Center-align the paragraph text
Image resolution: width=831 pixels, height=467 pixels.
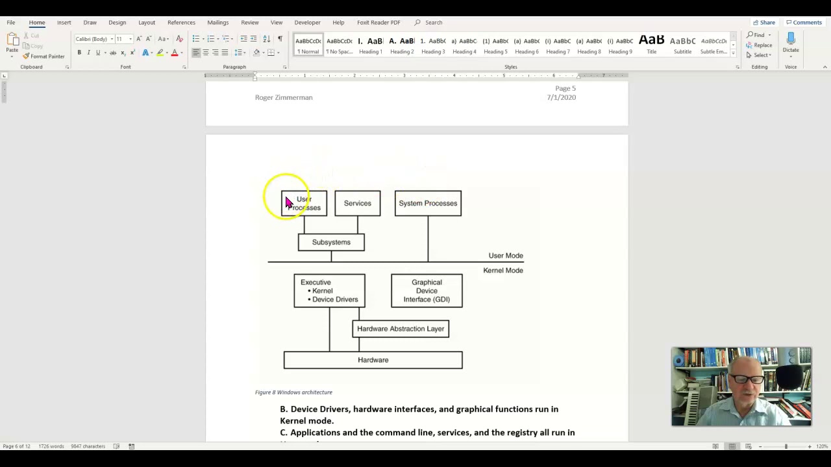pyautogui.click(x=206, y=53)
